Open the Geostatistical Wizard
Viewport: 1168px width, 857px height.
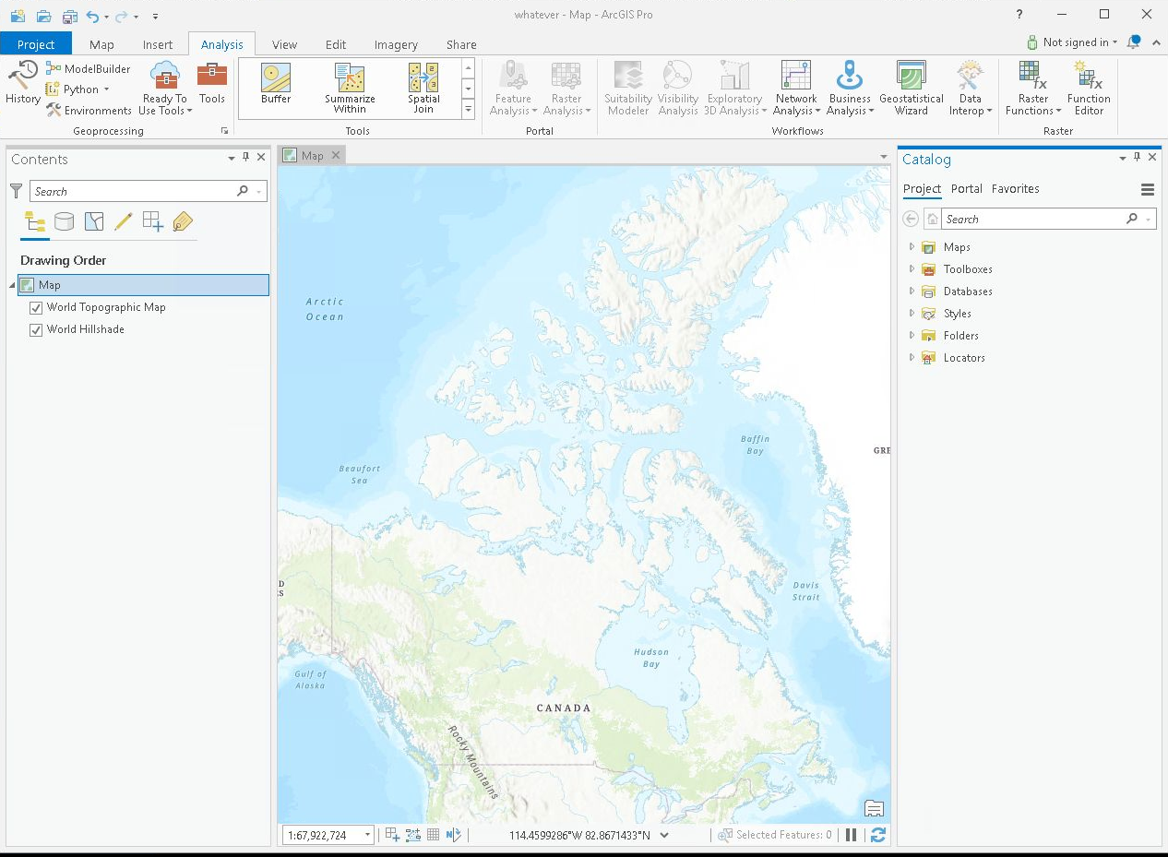912,87
